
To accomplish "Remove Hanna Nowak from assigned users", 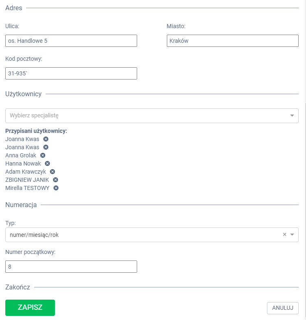I will 47,163.
